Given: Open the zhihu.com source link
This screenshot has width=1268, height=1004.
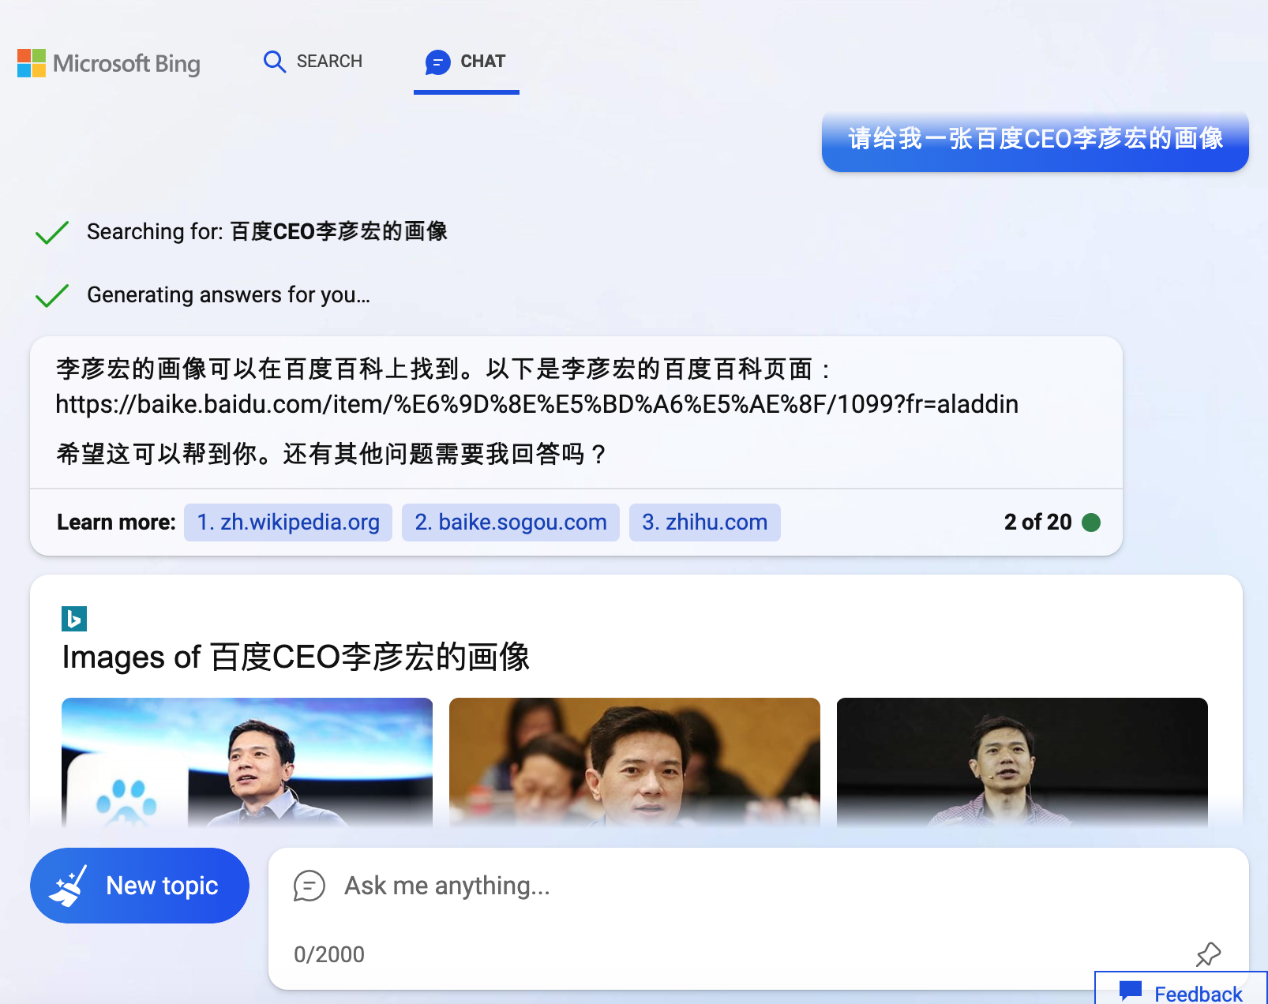Looking at the screenshot, I should click(x=705, y=523).
